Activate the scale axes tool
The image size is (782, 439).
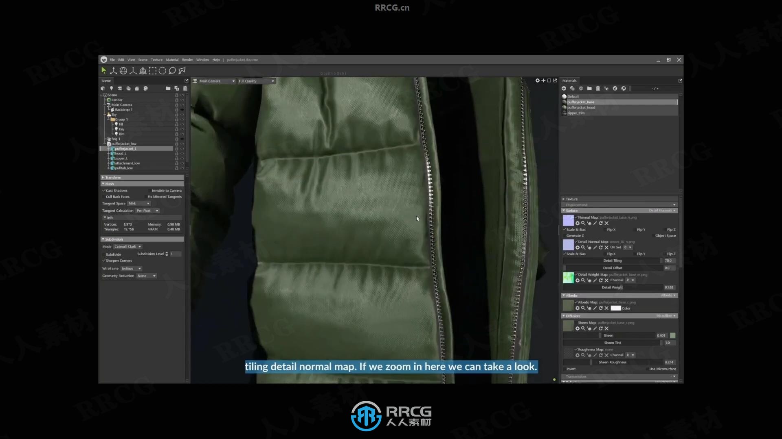133,71
